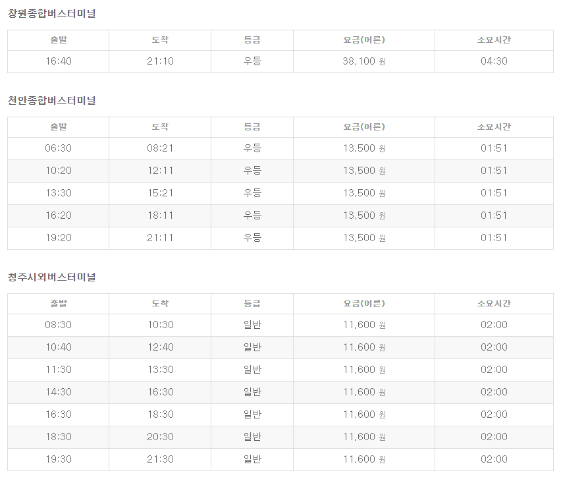Screen dimensions: 561x485
Task: Select the 청주시외버스터미널 heading
Action: tap(52, 277)
